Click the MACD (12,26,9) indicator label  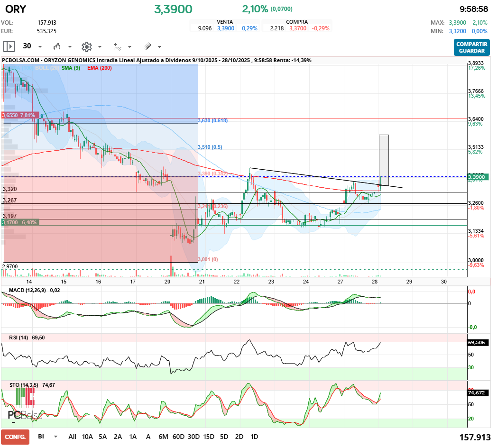click(27, 290)
